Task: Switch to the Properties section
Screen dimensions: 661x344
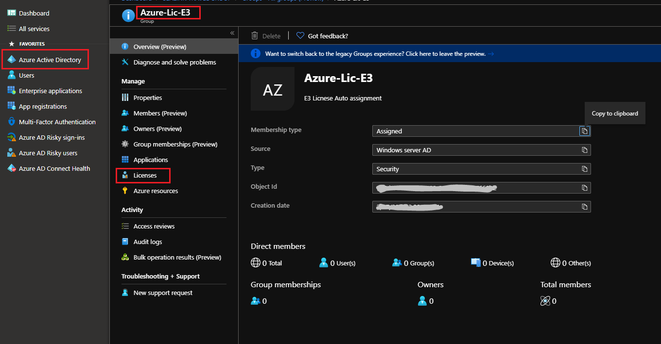Action: 147,98
